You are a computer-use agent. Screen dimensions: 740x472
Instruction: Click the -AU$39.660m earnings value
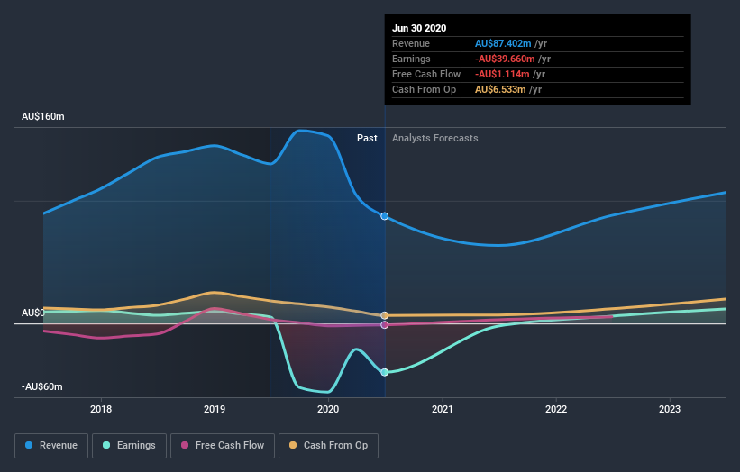click(x=505, y=59)
